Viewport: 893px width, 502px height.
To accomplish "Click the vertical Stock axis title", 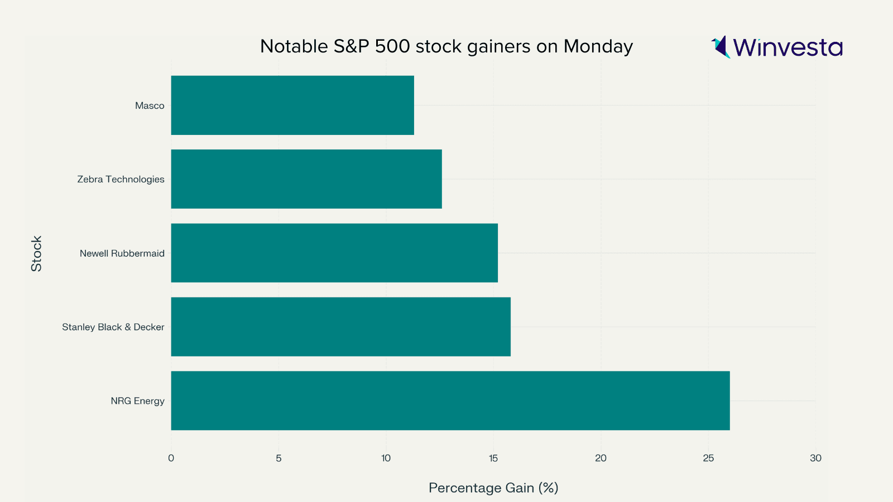I will (x=37, y=253).
